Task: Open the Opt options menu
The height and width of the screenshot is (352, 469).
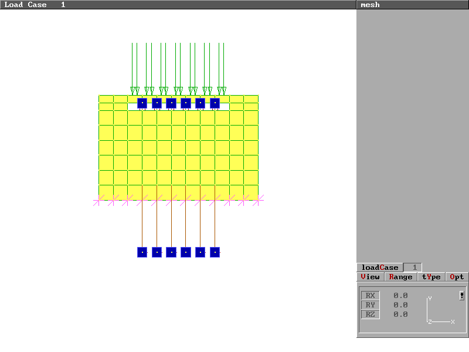Action: click(x=457, y=277)
